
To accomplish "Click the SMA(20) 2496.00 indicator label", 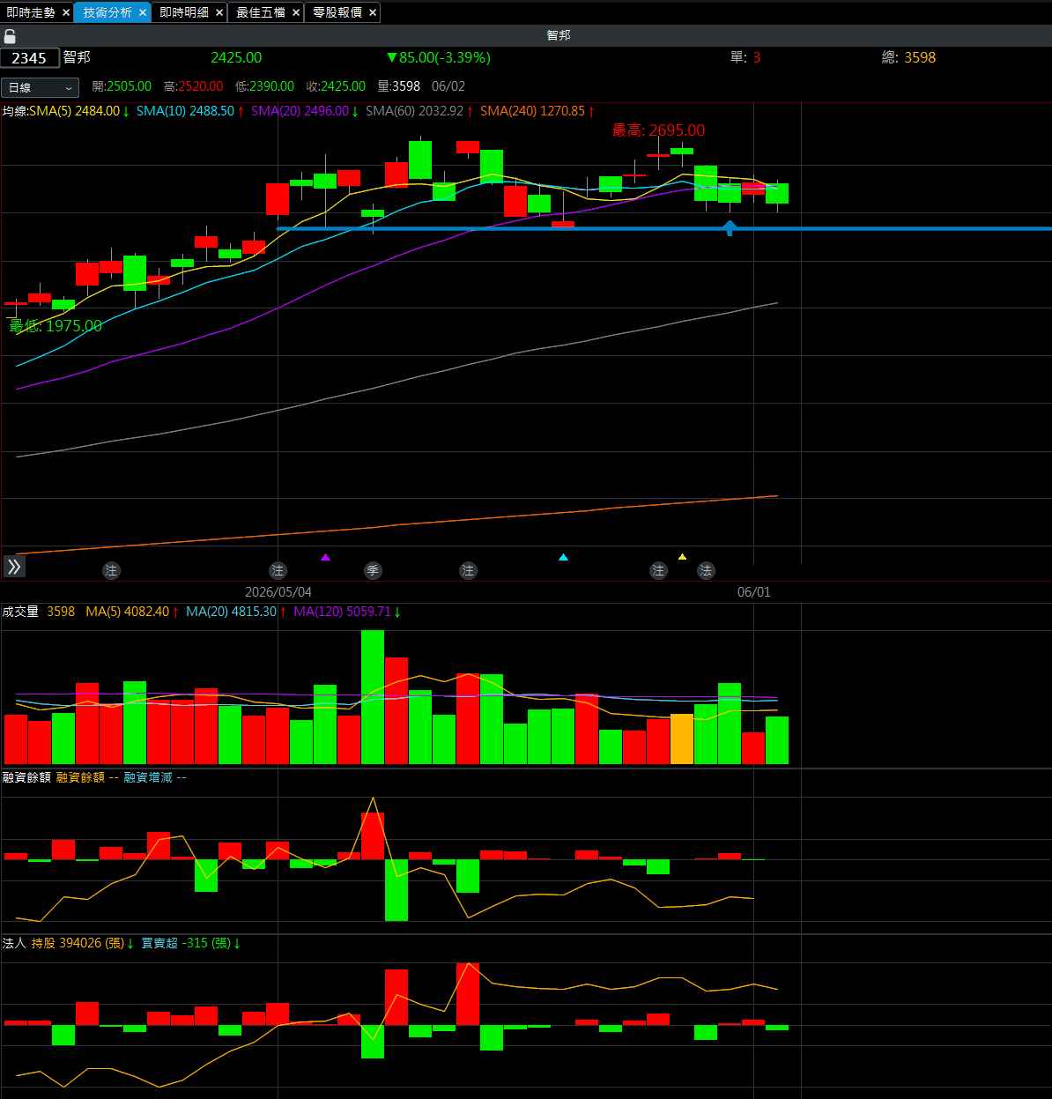I will click(305, 111).
